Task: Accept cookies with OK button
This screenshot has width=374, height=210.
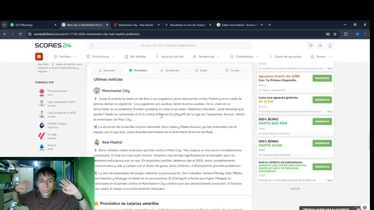Action: click(x=358, y=209)
